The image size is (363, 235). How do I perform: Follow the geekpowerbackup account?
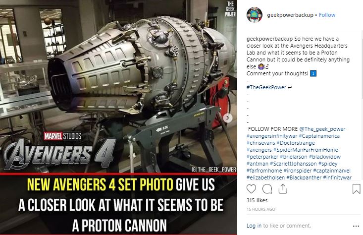[x=327, y=15]
